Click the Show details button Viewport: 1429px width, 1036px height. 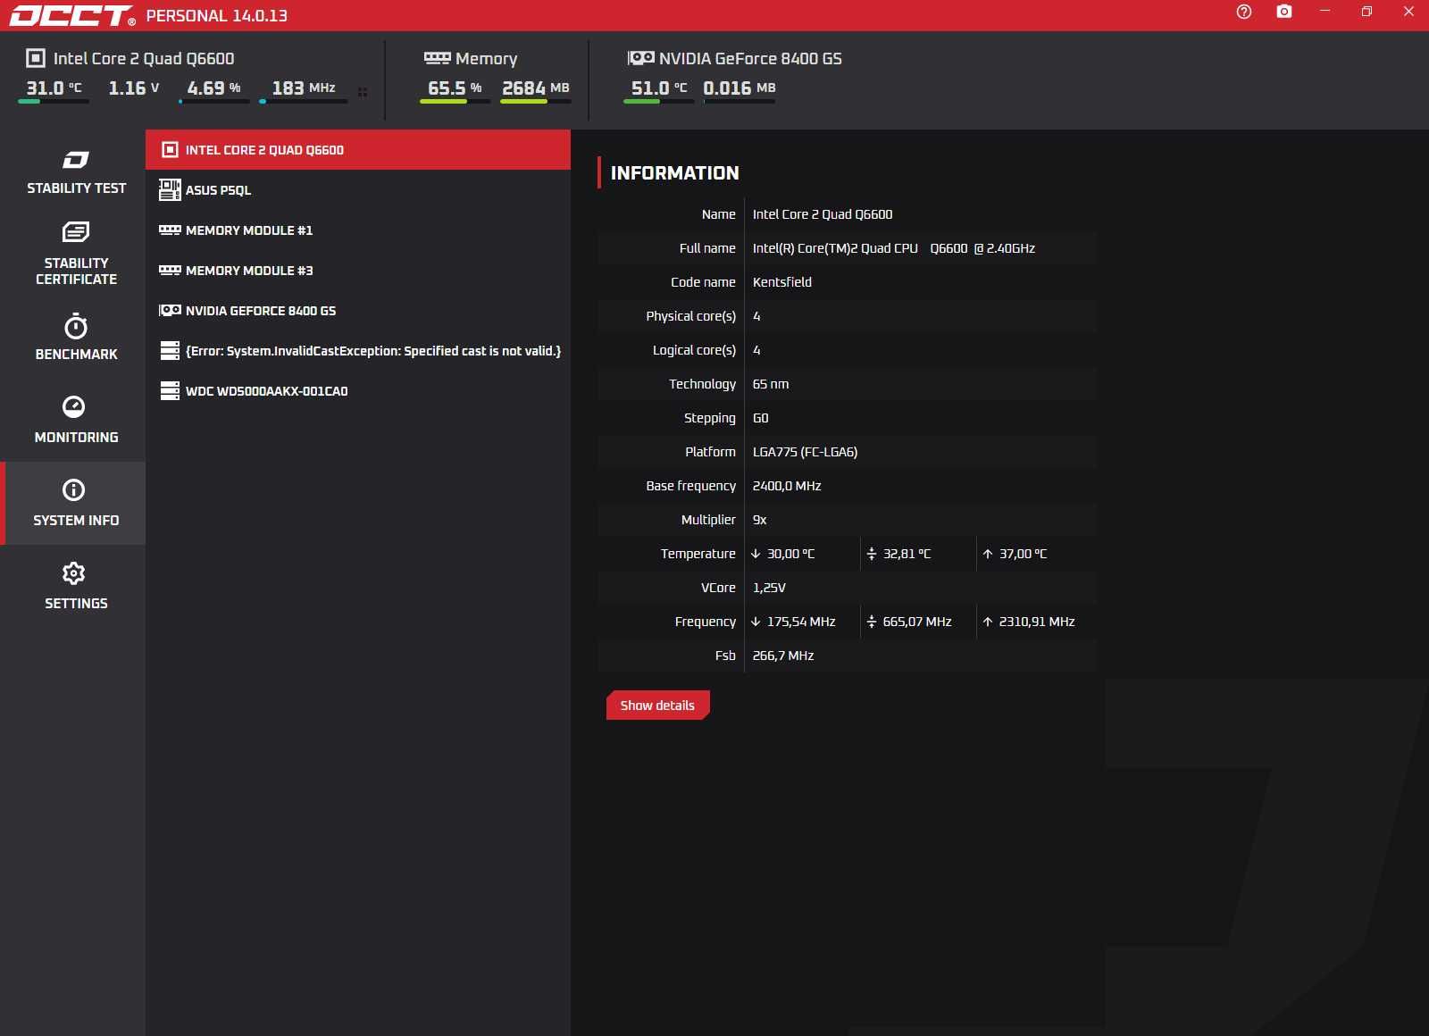tap(658, 705)
